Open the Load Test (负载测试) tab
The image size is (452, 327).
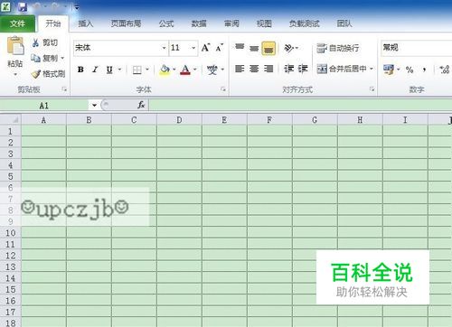click(305, 23)
